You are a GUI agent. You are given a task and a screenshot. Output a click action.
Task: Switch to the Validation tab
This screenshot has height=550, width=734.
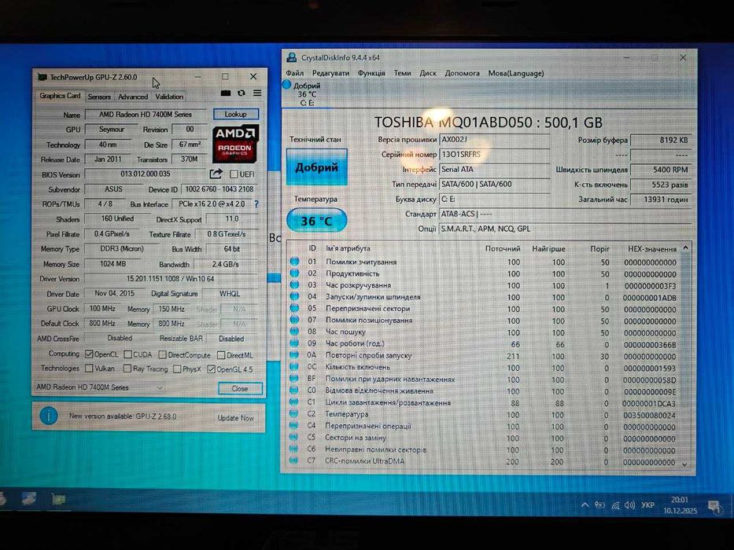click(169, 97)
